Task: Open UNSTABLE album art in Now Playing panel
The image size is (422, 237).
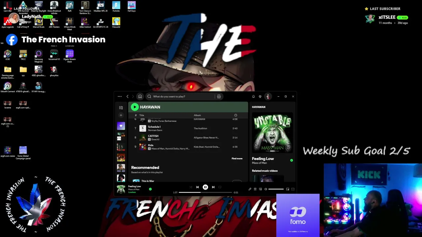Action: pyautogui.click(x=272, y=133)
